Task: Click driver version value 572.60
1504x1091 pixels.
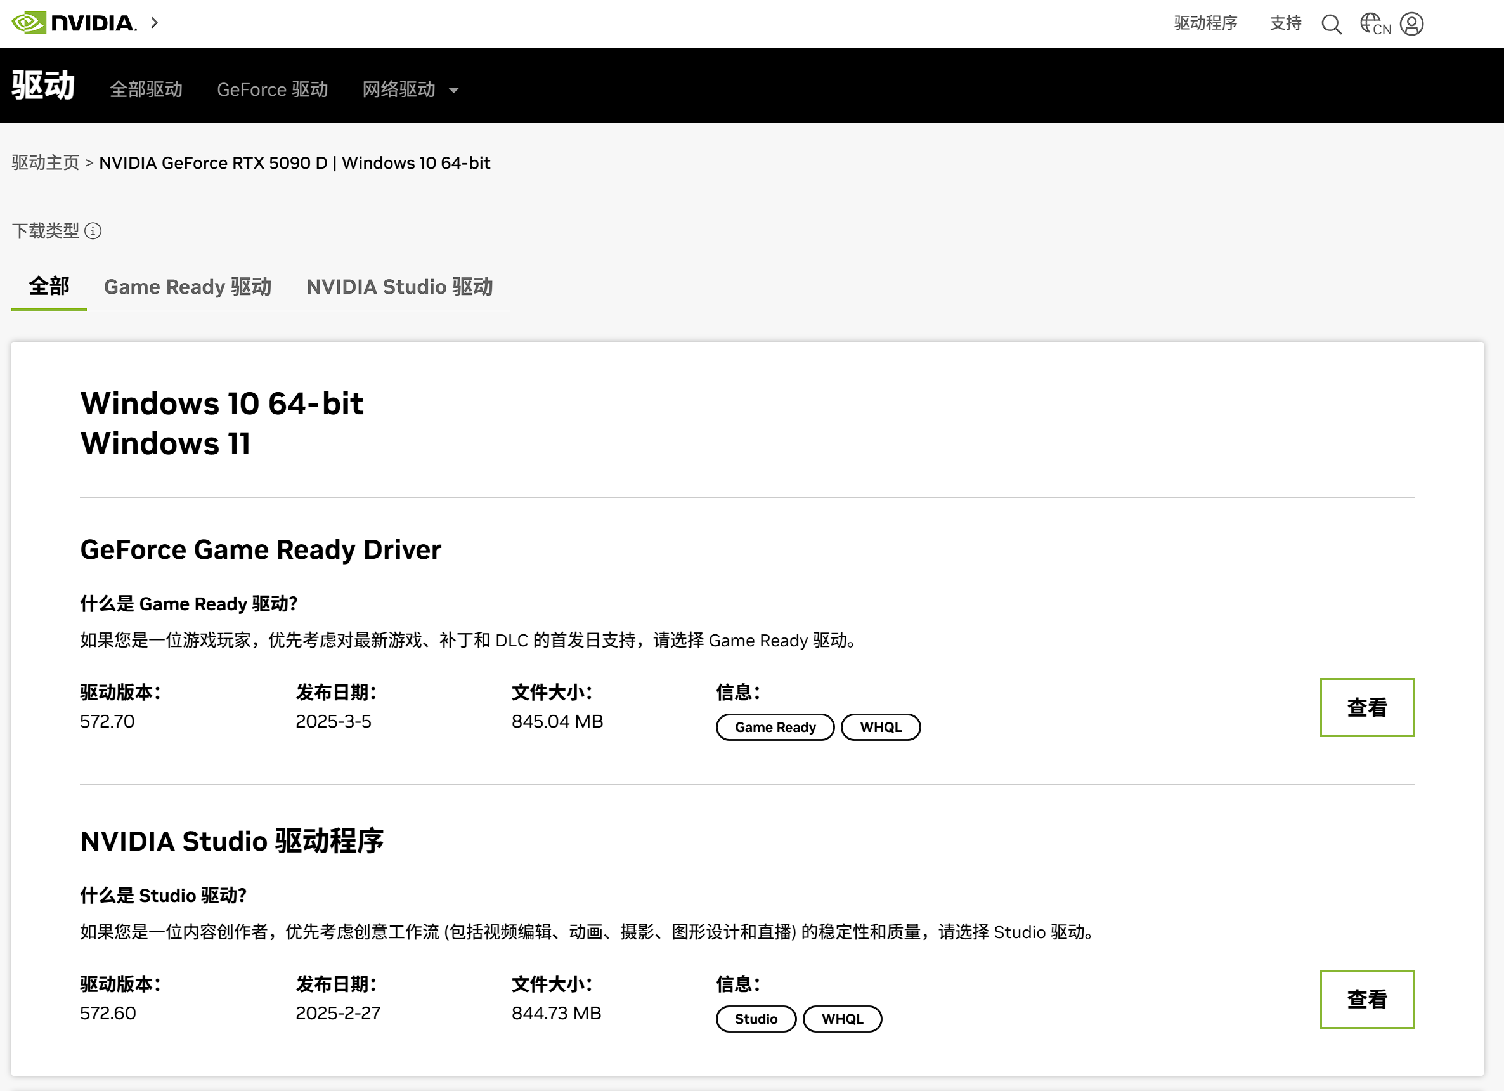Action: 108,1014
